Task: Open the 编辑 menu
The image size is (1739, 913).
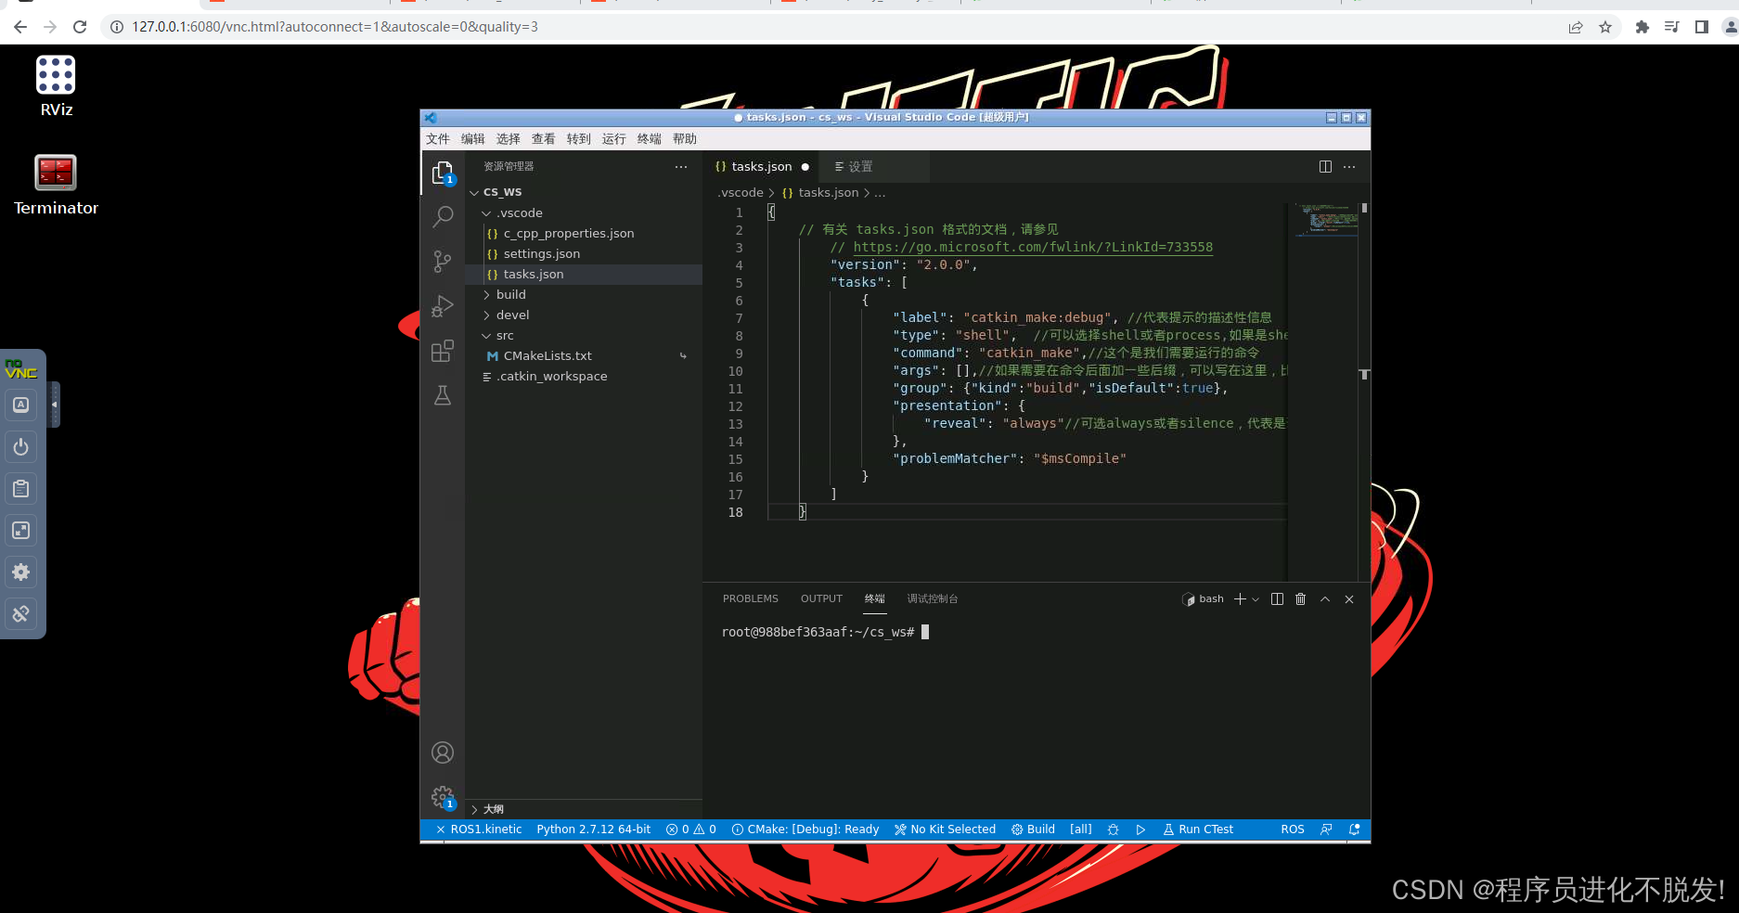Action: (473, 139)
